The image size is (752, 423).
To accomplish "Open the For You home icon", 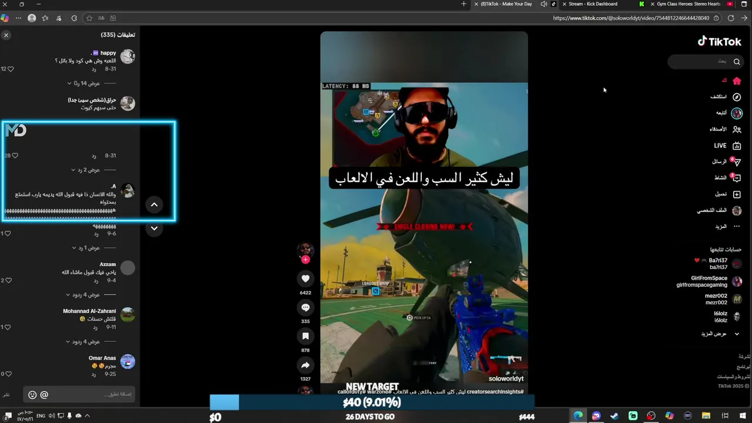I will click(737, 81).
